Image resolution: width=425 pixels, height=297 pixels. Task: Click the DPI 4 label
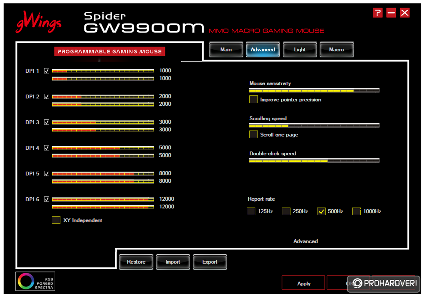click(32, 148)
